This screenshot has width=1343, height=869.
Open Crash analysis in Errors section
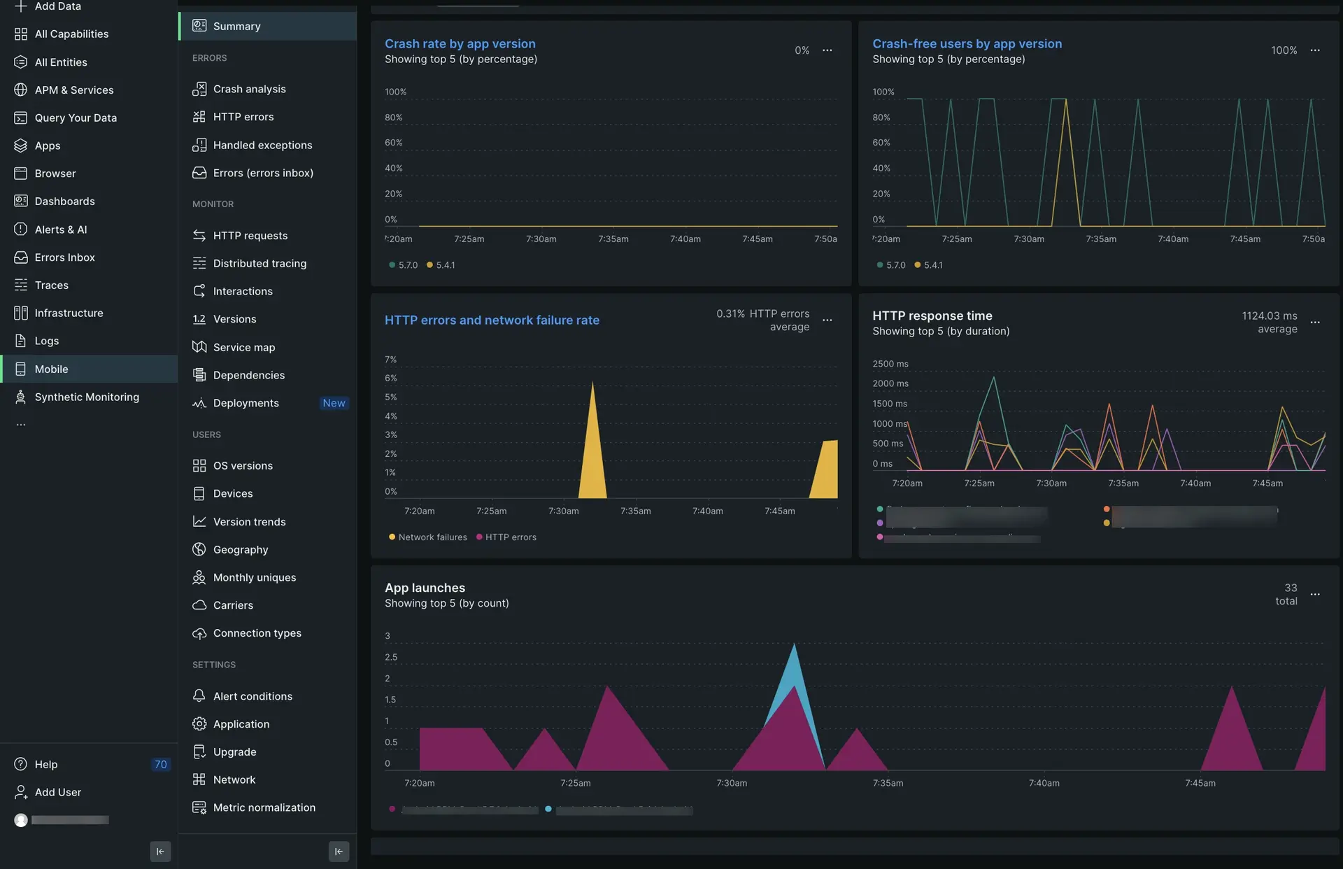[x=248, y=89]
